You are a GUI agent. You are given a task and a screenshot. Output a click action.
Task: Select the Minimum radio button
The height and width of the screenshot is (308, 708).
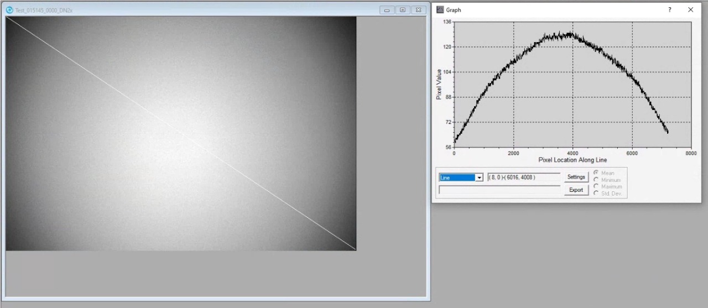click(x=596, y=180)
